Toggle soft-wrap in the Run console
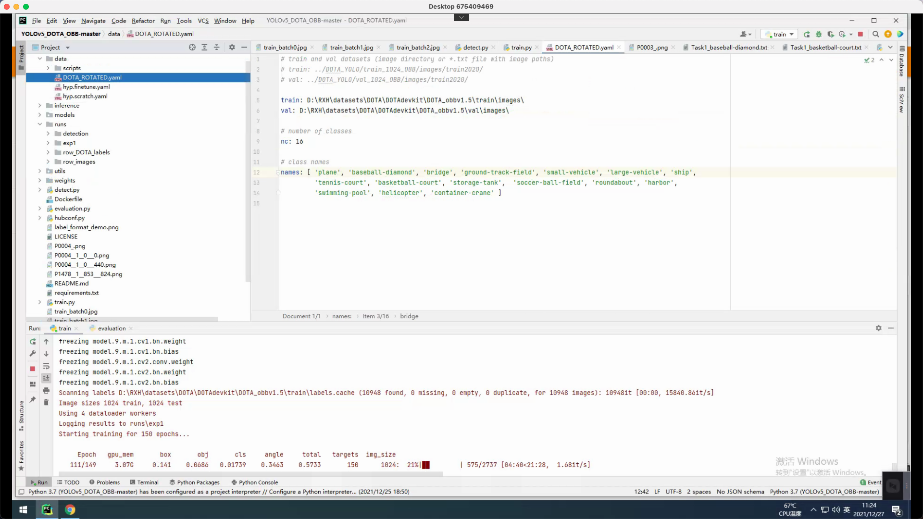This screenshot has width=923, height=519. point(46,366)
